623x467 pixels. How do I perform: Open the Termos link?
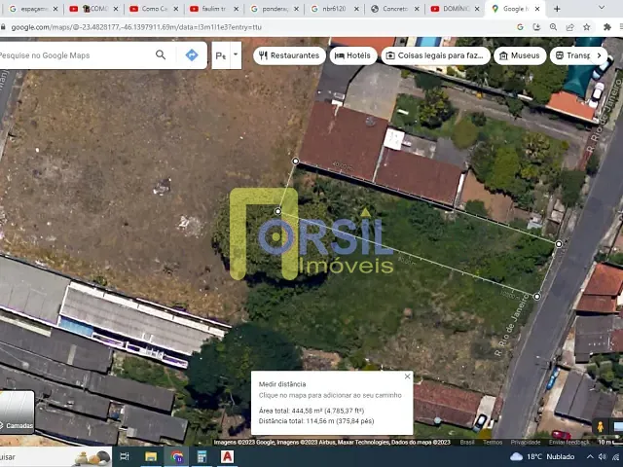pyautogui.click(x=493, y=442)
